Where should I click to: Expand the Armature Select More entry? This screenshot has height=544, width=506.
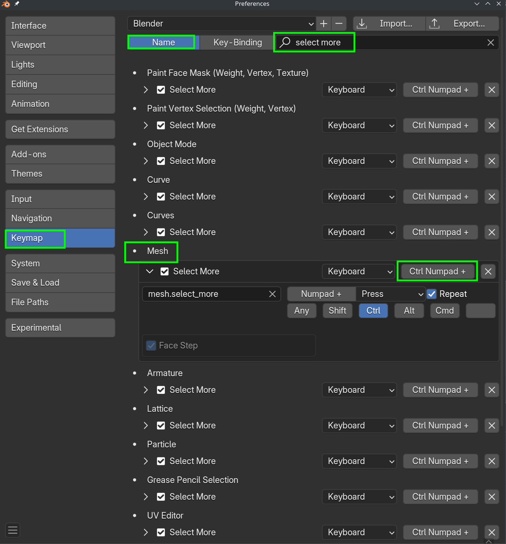(x=146, y=390)
